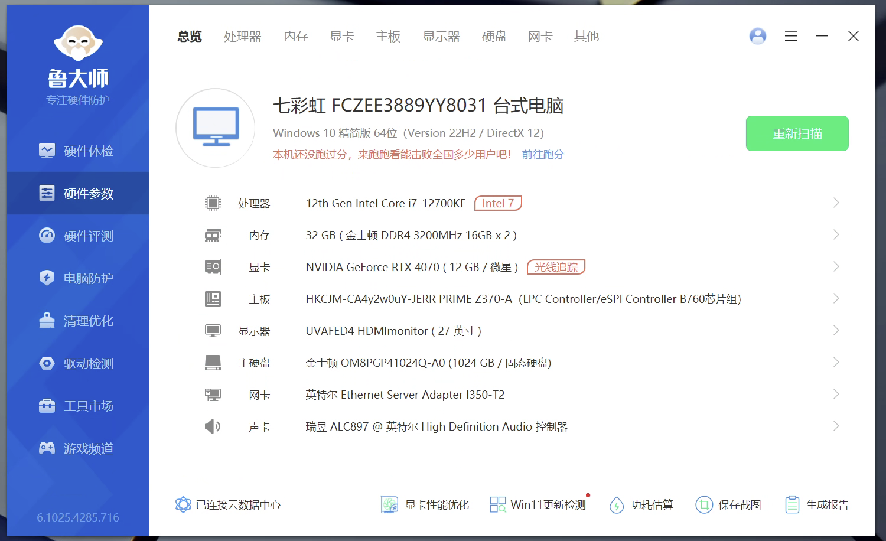Expand the 处理器 row chevron
Screen dimensions: 886x541
click(x=836, y=203)
